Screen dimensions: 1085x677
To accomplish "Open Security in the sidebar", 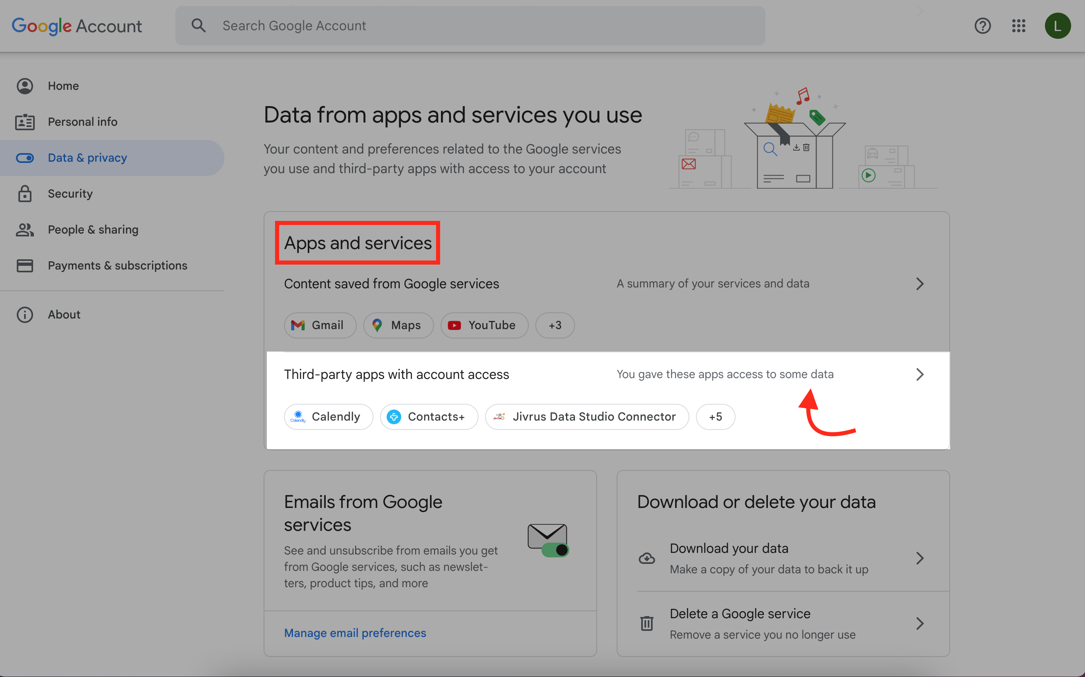I will 112,194.
